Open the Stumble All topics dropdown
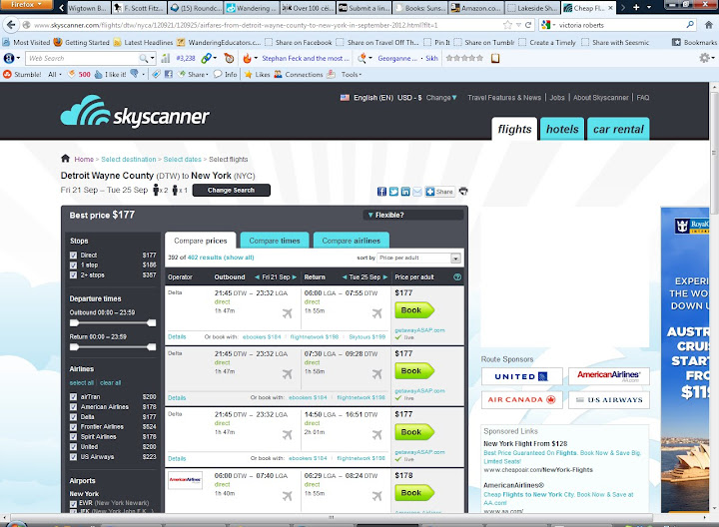 coord(55,74)
